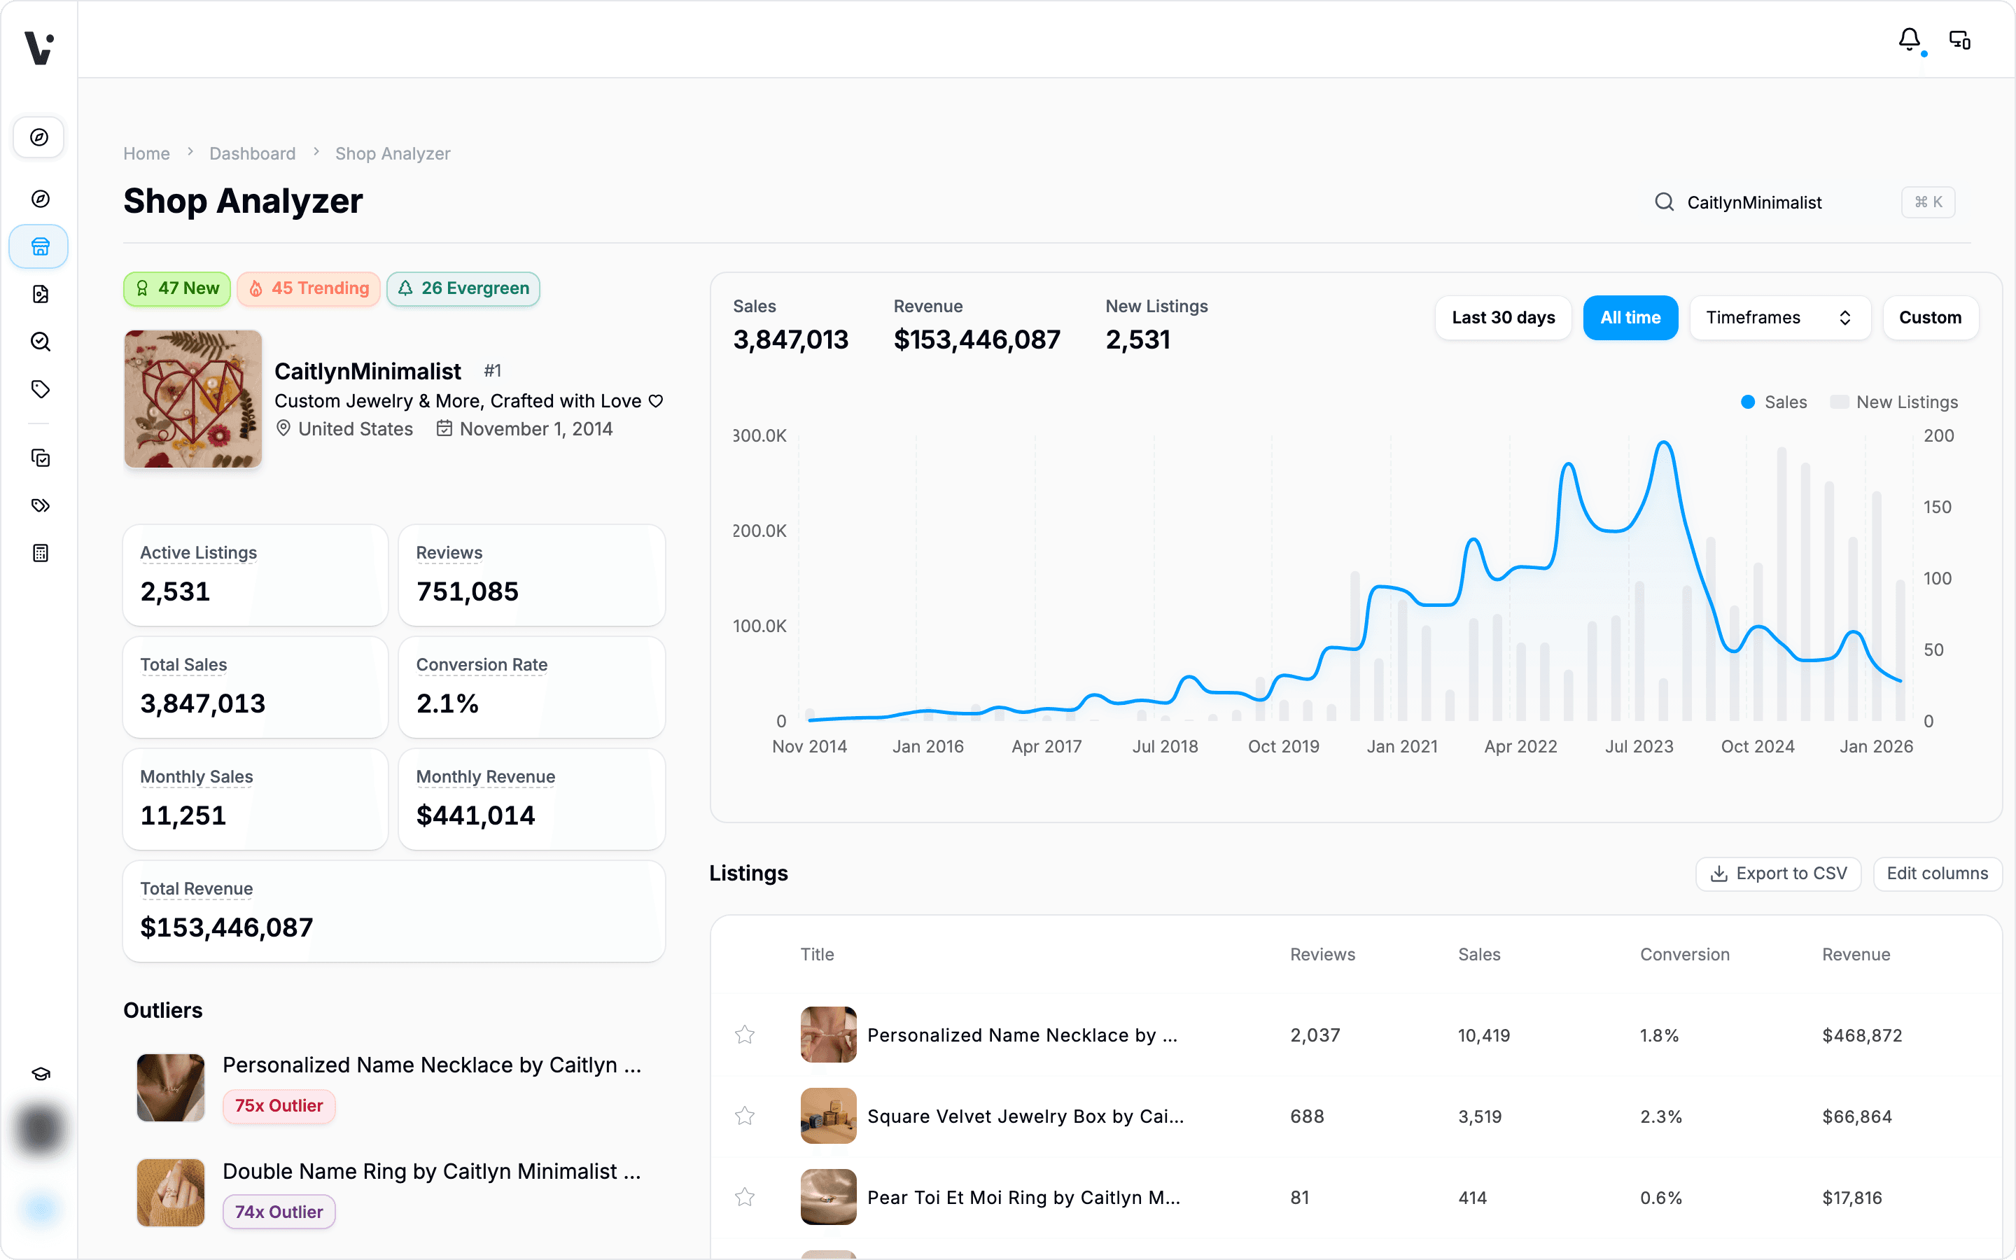Open the magnifier analytics icon in sidebar

click(x=40, y=342)
